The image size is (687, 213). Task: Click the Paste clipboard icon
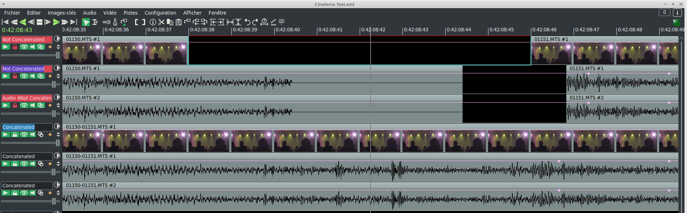[179, 22]
